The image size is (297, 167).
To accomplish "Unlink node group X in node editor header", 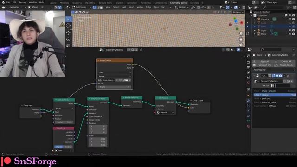I will (136, 50).
